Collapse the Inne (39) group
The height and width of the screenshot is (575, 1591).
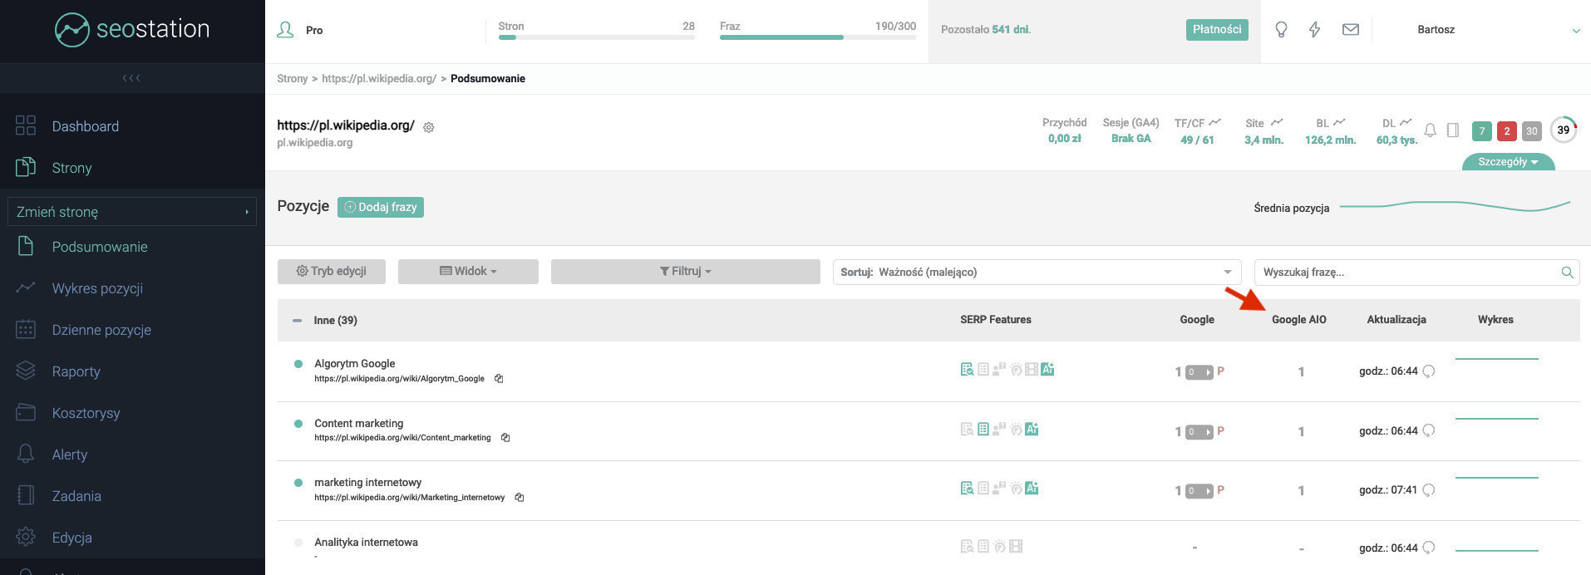coord(297,321)
